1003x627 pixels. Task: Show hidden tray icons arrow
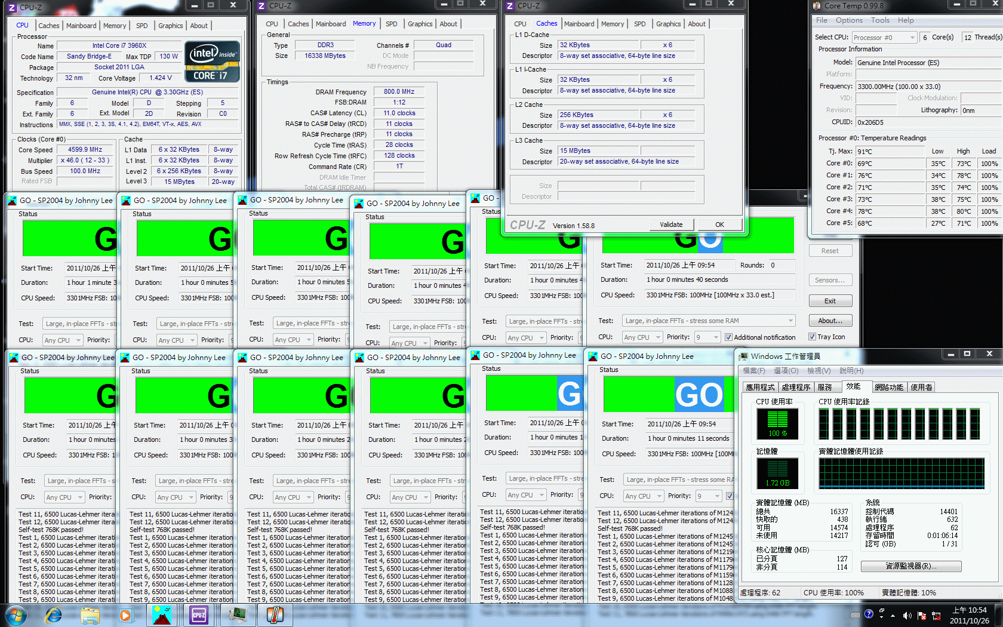(x=893, y=615)
